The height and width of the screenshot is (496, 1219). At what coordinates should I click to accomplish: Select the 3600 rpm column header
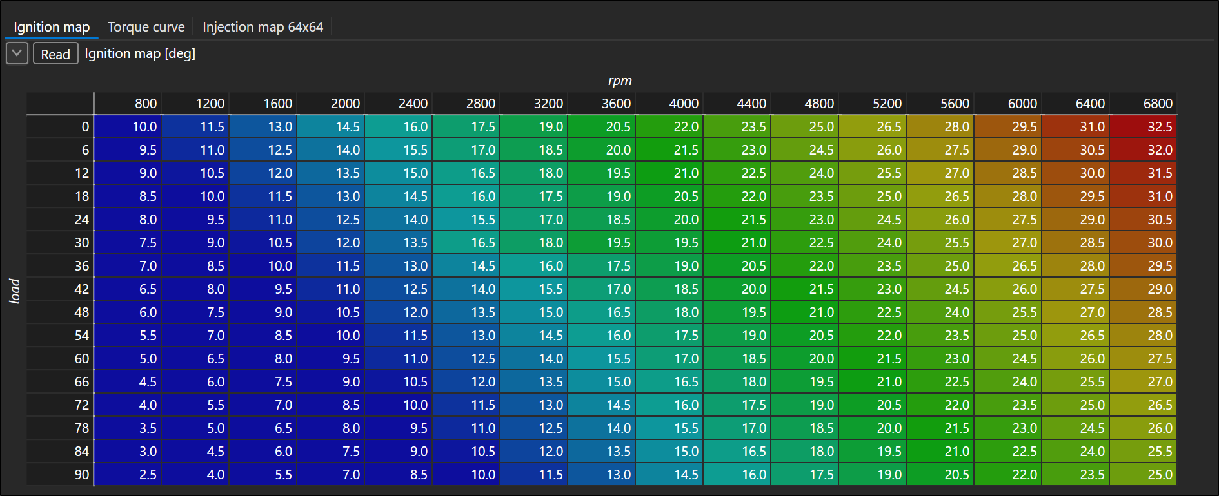pos(602,103)
